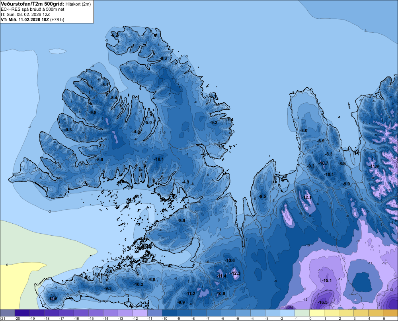
Task: Click the legend color swatch labeled -20
Action: tap(22, 313)
